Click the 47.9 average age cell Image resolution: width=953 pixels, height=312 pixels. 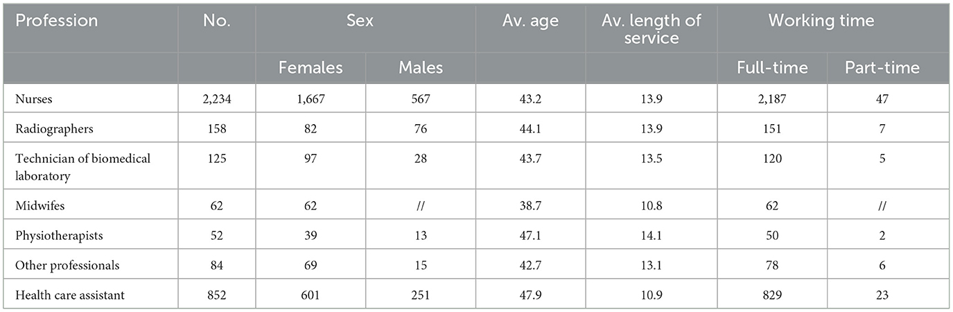(530, 295)
